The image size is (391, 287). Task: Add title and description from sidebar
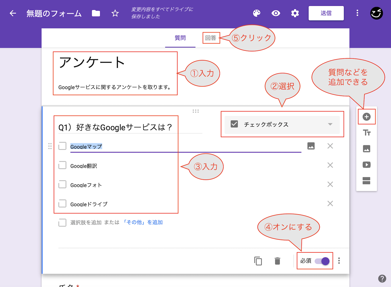(366, 133)
